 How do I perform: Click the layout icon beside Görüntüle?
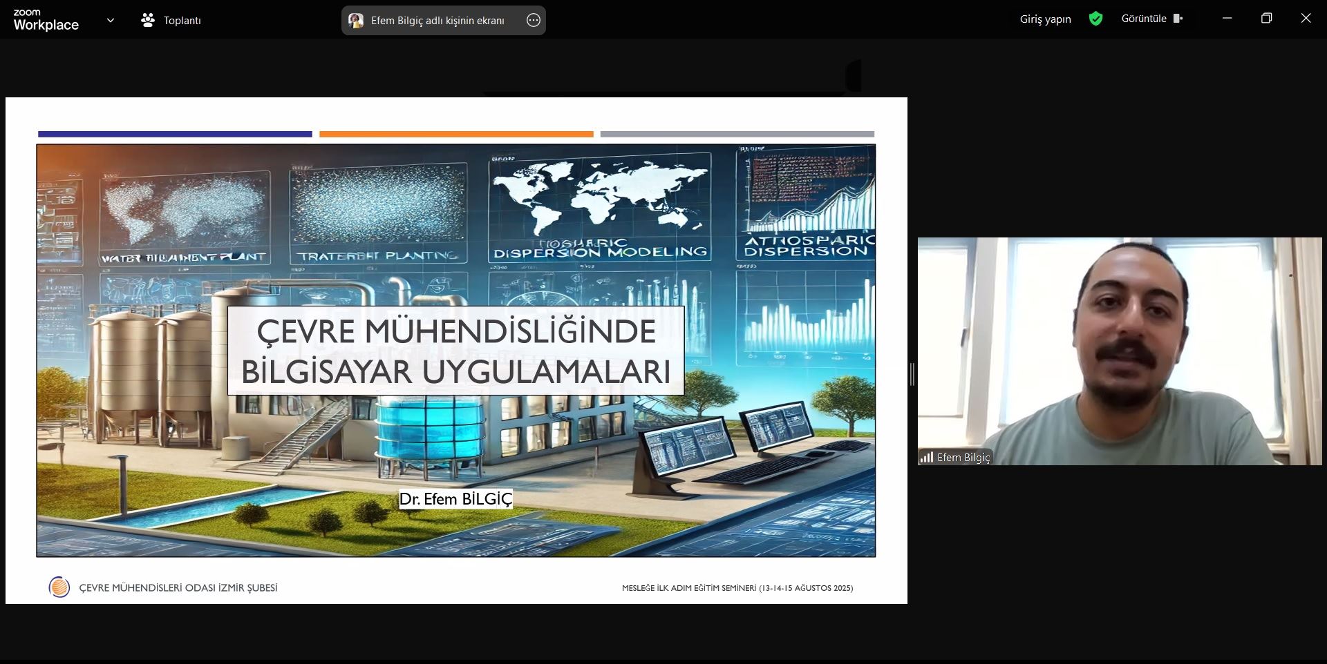coord(1178,19)
